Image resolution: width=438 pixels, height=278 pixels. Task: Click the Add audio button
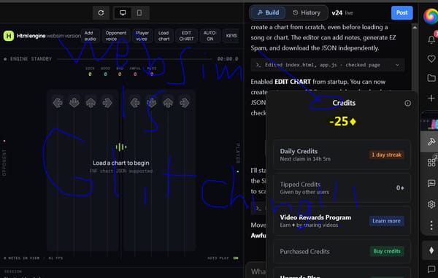coord(91,36)
